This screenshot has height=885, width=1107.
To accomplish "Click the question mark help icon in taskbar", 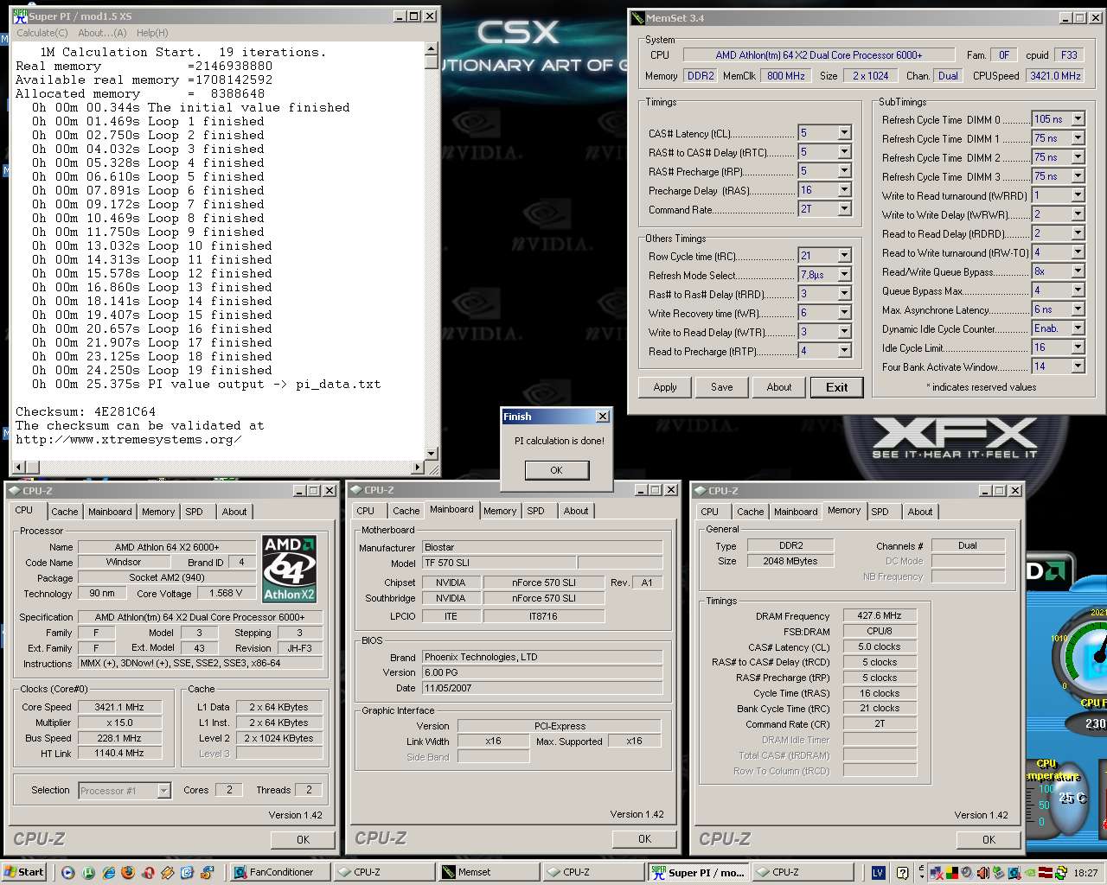I will 902,873.
